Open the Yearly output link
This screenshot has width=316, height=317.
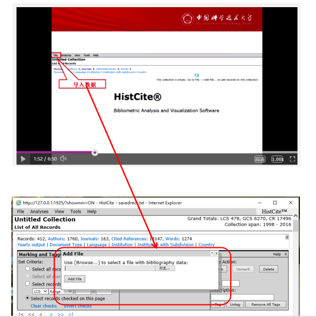click(31, 245)
